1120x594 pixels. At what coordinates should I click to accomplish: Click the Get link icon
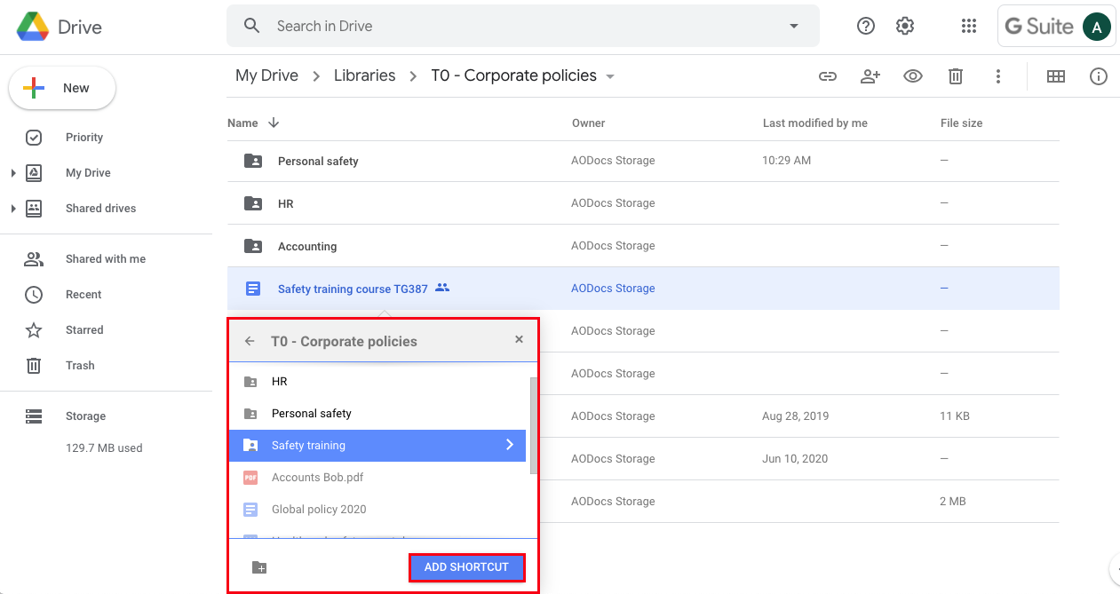point(828,76)
